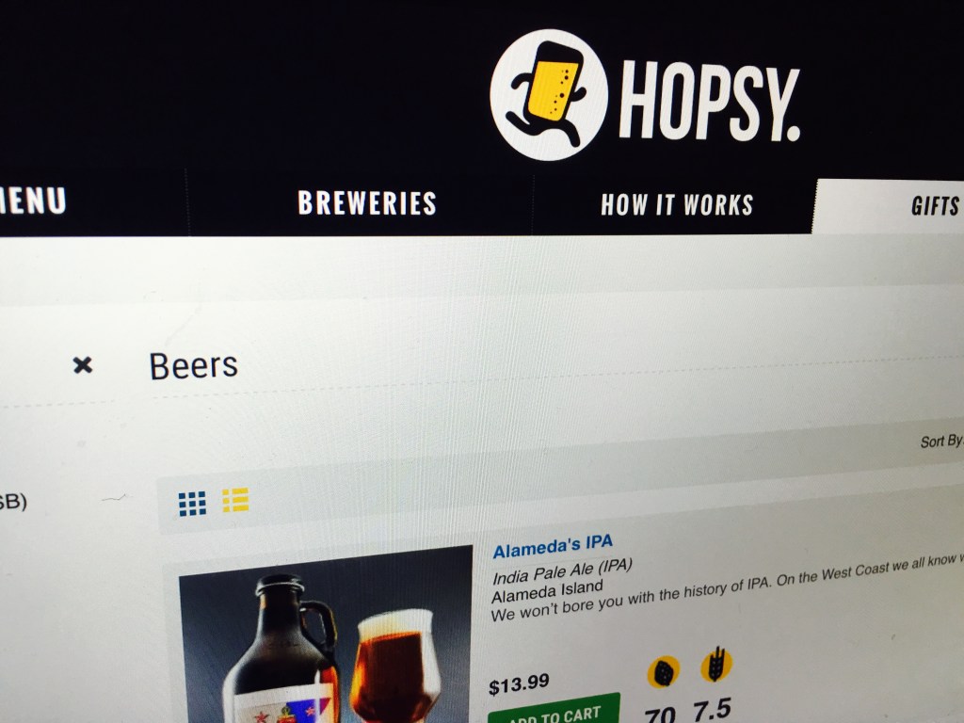This screenshot has width=964, height=723.
Task: Open the Sort By dropdown
Action: coord(941,441)
